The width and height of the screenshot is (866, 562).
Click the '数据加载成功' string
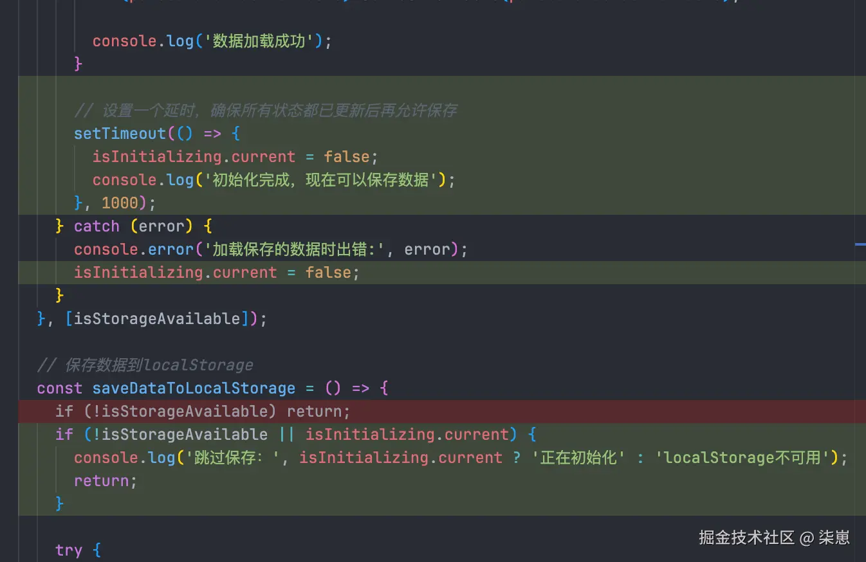point(259,41)
